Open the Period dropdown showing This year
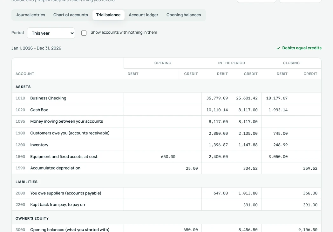 point(51,33)
